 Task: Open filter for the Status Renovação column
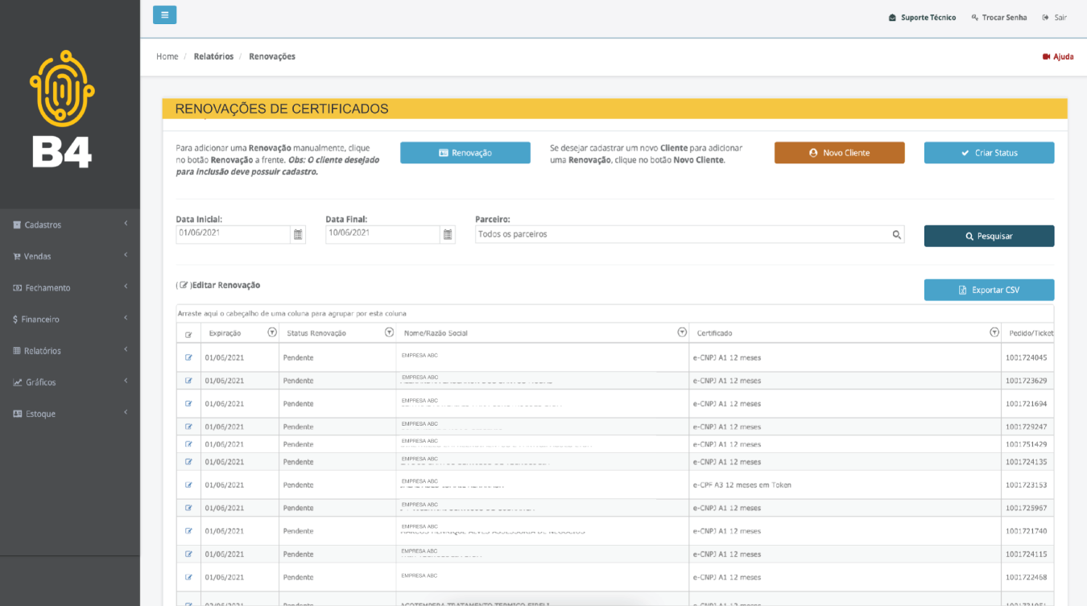click(x=389, y=332)
